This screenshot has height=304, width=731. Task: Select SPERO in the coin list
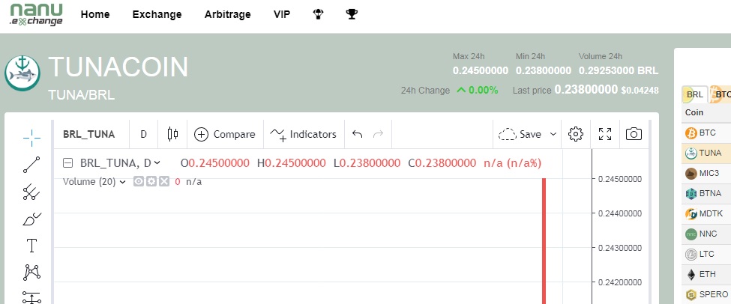pos(706,294)
